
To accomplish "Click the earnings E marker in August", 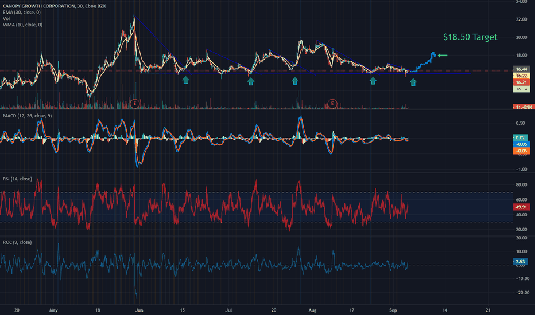I will tap(332, 103).
